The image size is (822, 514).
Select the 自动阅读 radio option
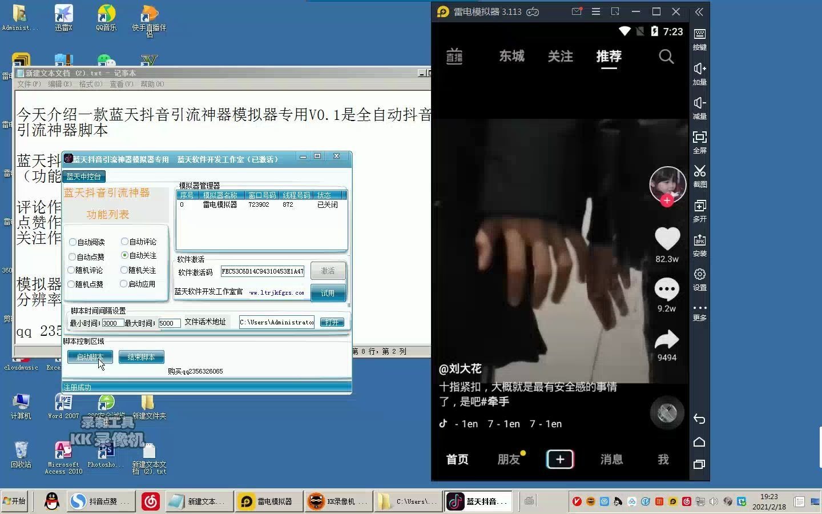72,242
